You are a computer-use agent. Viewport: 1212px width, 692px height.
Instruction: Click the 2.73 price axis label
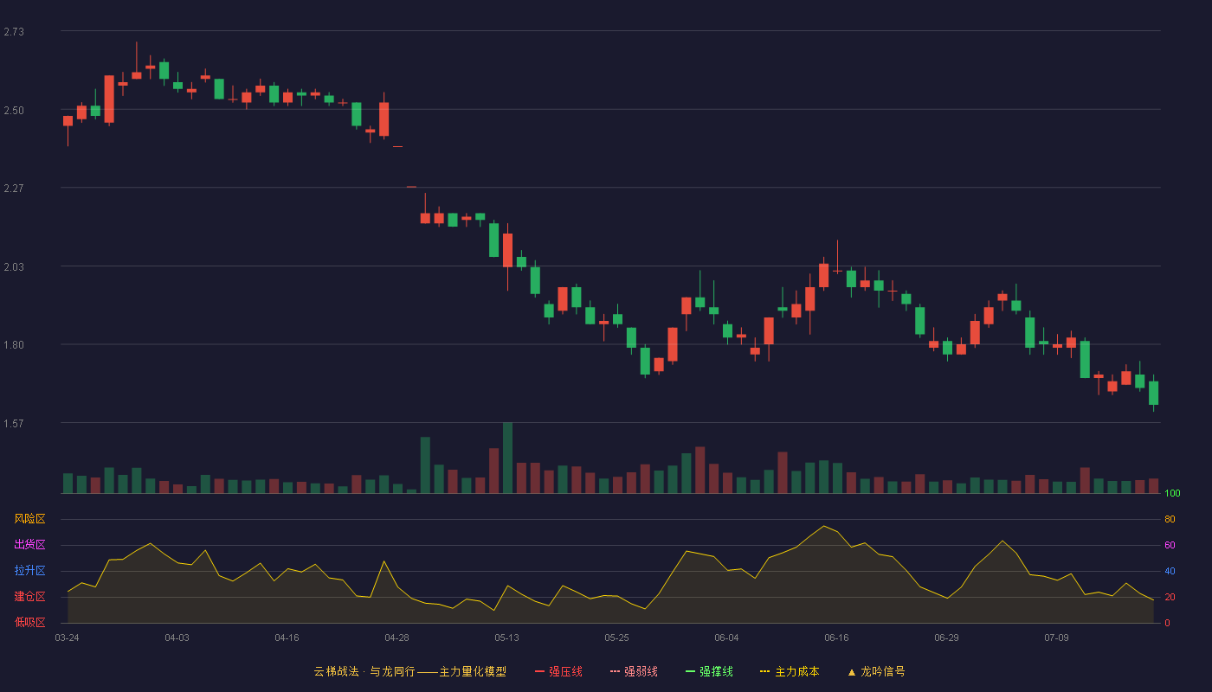tap(14, 32)
